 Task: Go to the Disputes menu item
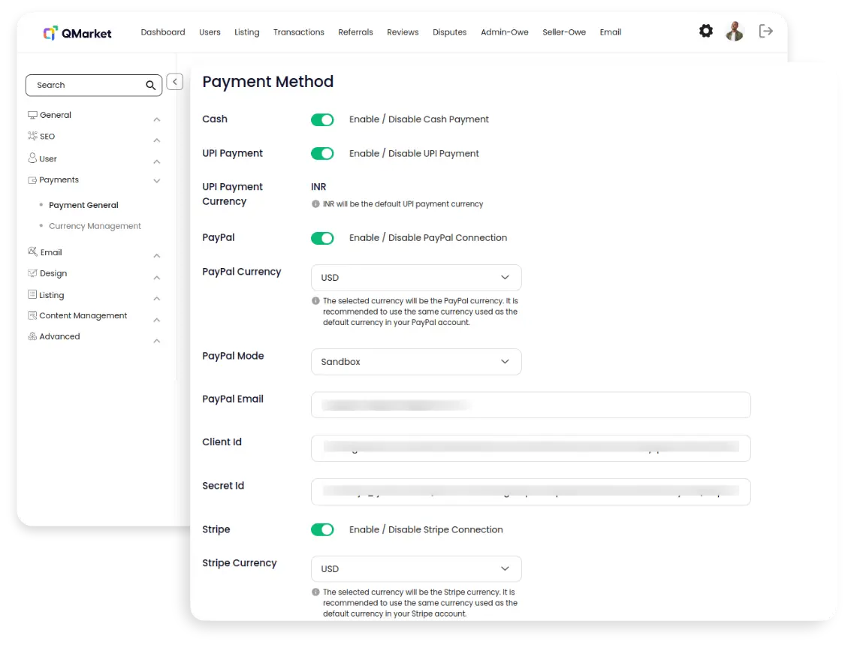(x=449, y=32)
